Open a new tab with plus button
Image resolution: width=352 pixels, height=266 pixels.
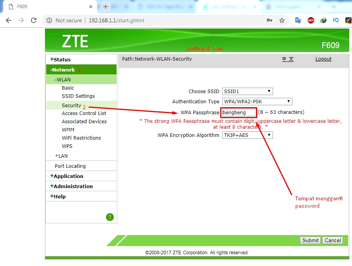pos(106,7)
